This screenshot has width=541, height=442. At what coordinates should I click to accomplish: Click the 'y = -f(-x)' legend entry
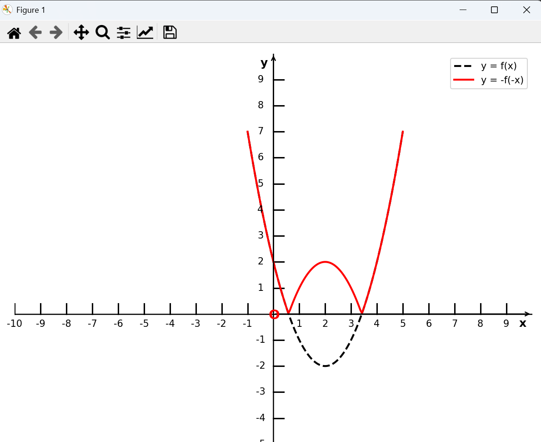coord(502,80)
